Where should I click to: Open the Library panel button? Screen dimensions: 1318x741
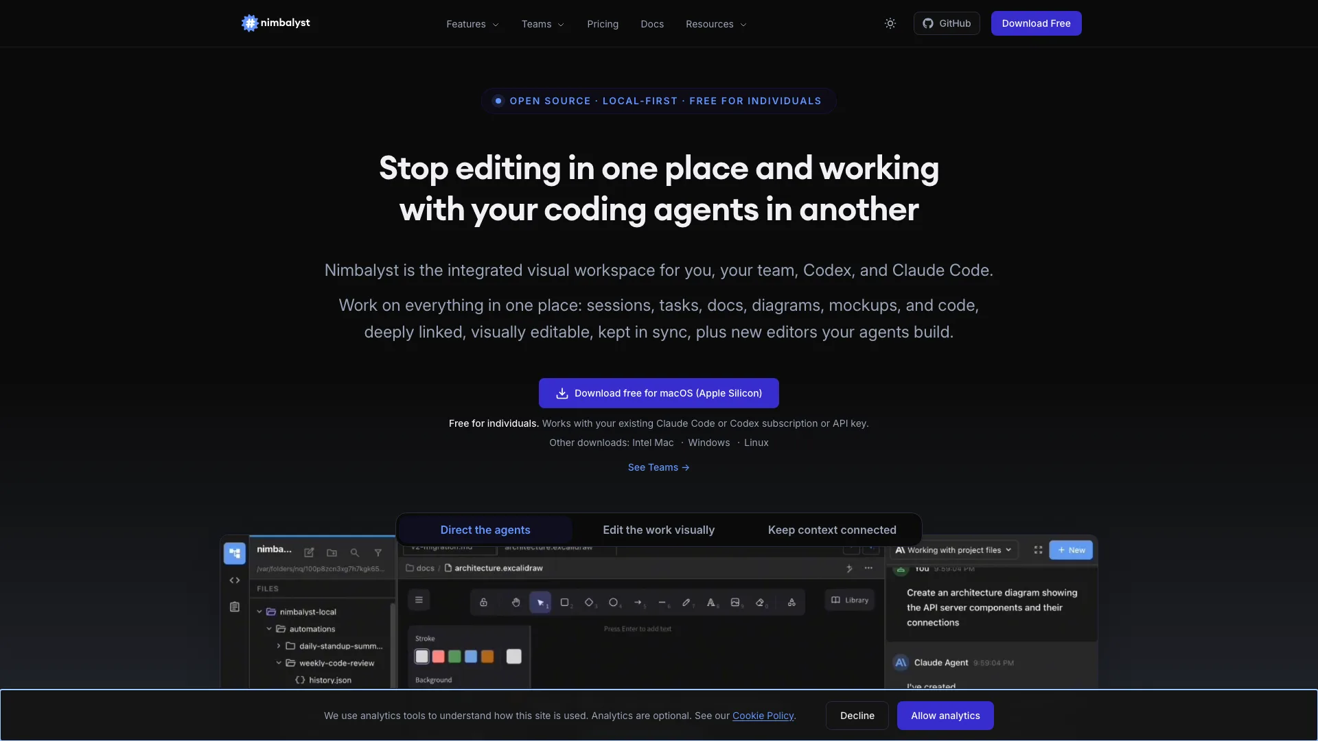(x=850, y=600)
